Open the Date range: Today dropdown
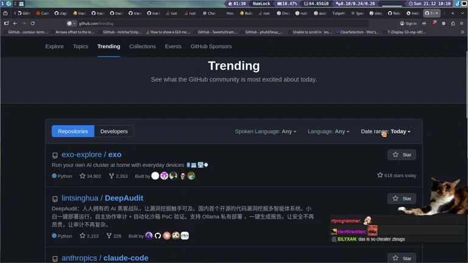468x263 pixels. click(385, 131)
